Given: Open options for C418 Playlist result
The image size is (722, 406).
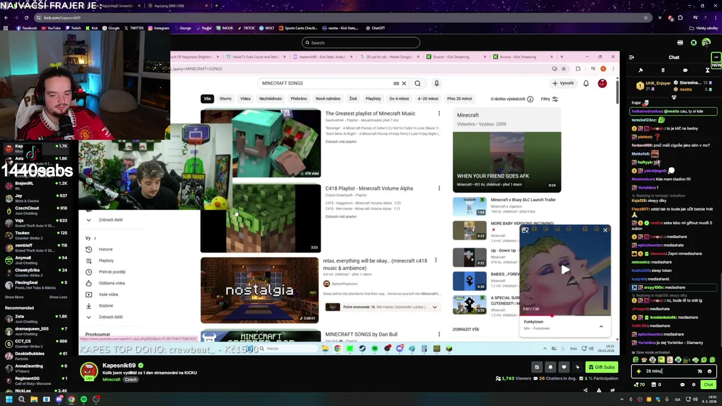Looking at the screenshot, I should (439, 188).
